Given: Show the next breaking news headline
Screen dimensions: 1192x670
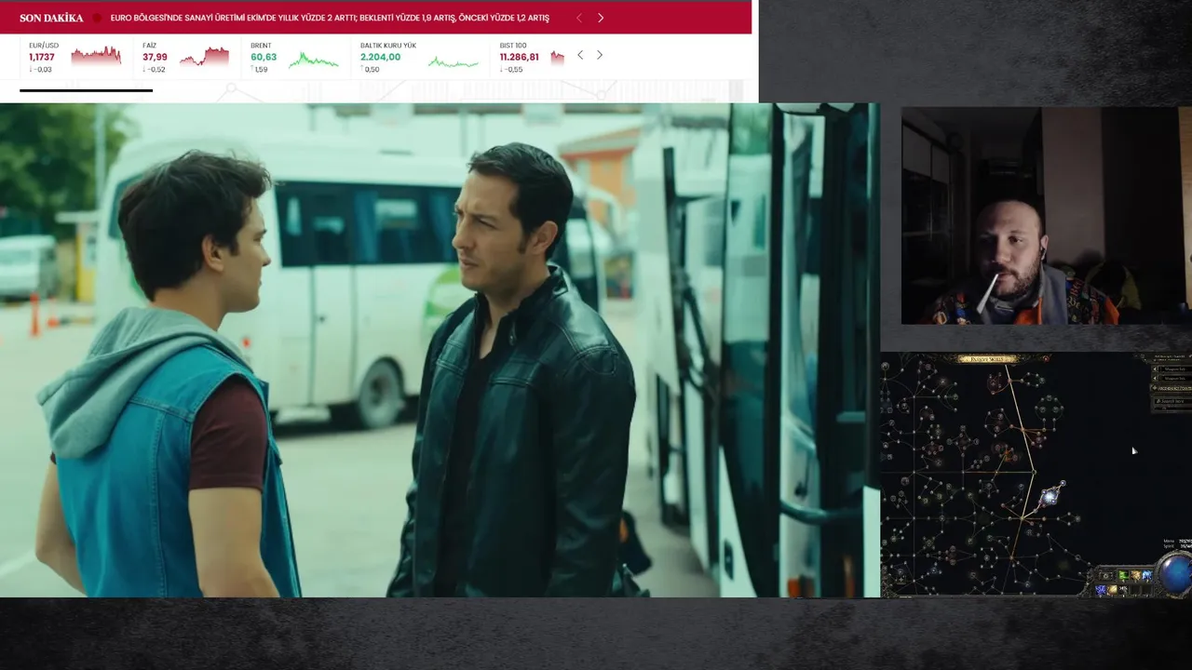Looking at the screenshot, I should click(601, 18).
